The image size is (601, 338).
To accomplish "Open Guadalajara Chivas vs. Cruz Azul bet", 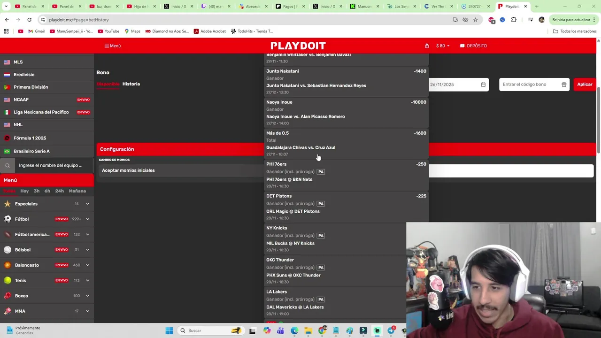I will 347,144.
